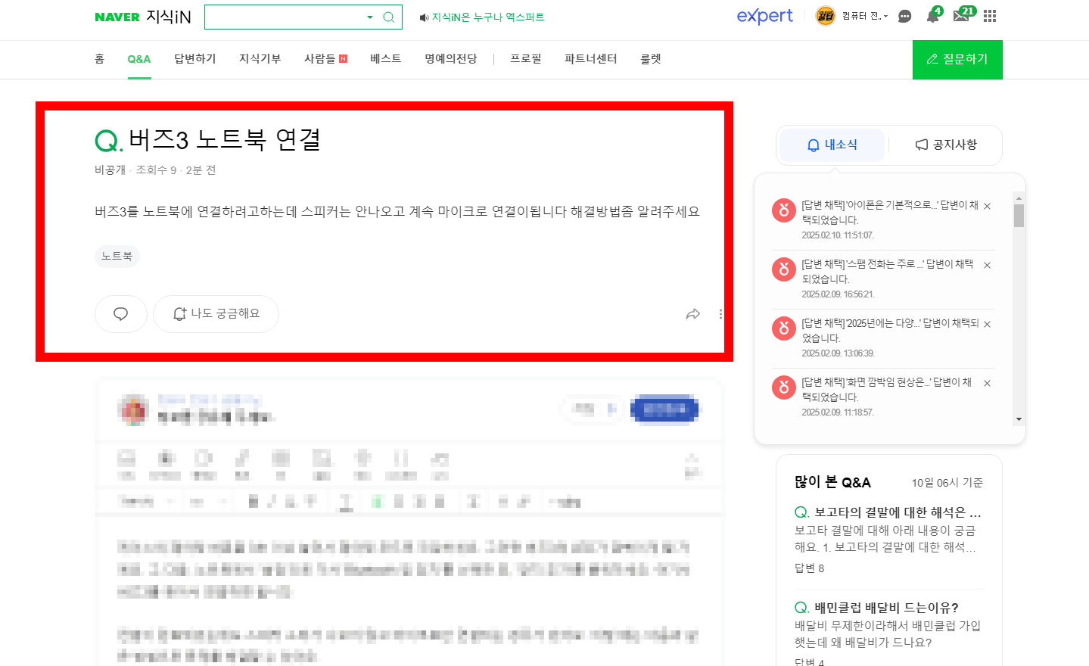Open the 명예의전당 tab
Viewport: 1089px width, 666px height.
[x=451, y=58]
